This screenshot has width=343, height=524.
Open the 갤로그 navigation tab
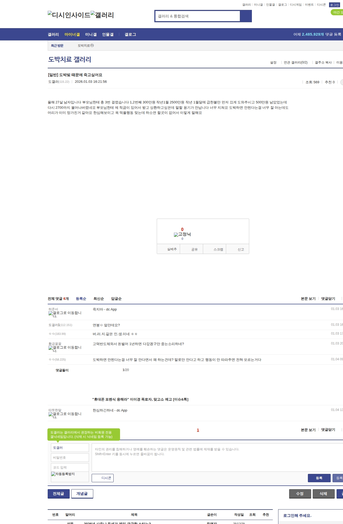coord(130,35)
